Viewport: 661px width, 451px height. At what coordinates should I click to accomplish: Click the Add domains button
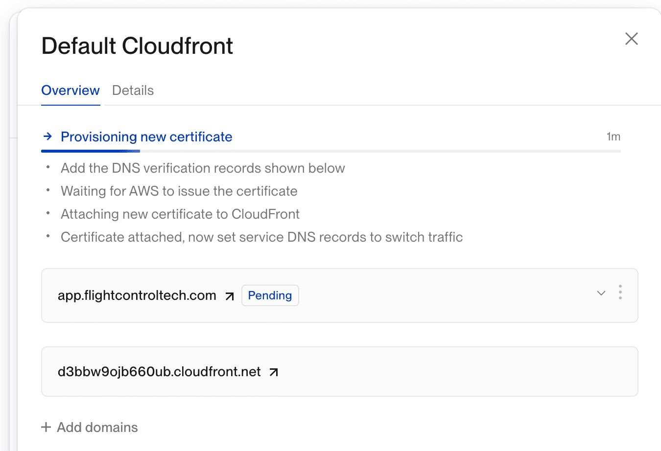click(90, 427)
